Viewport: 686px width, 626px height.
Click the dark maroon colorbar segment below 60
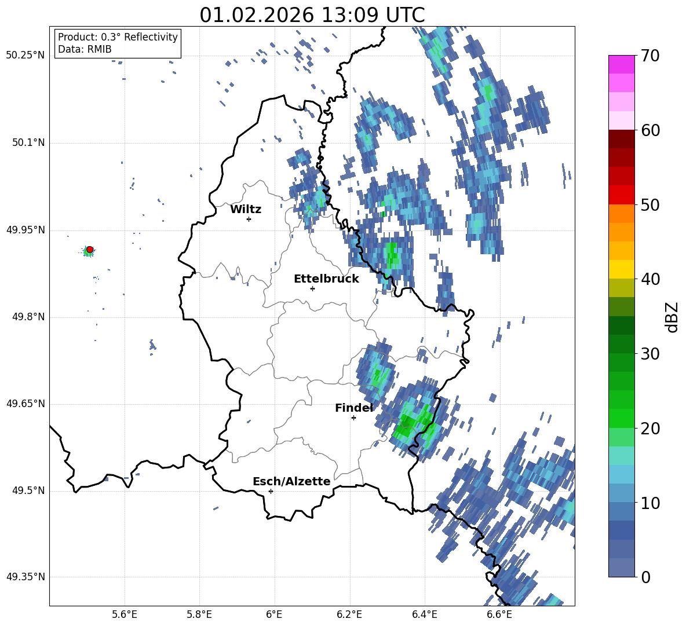point(621,140)
